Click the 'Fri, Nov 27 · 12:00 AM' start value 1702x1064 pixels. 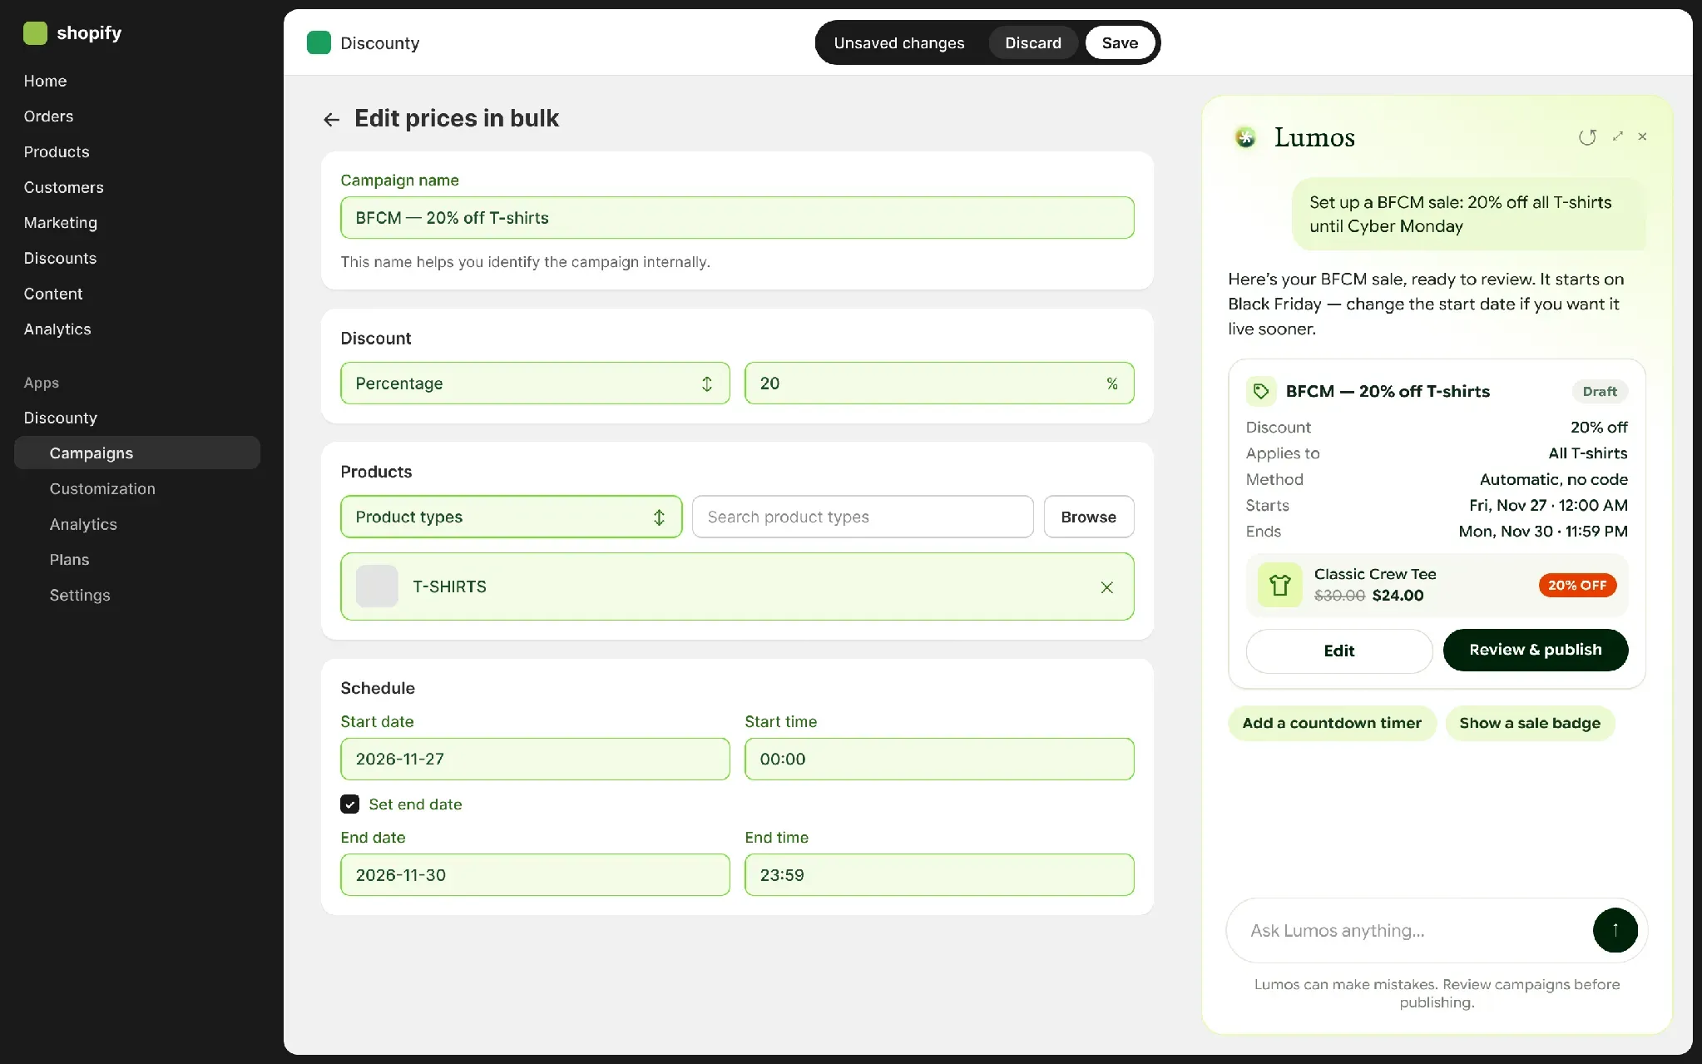coord(1548,506)
